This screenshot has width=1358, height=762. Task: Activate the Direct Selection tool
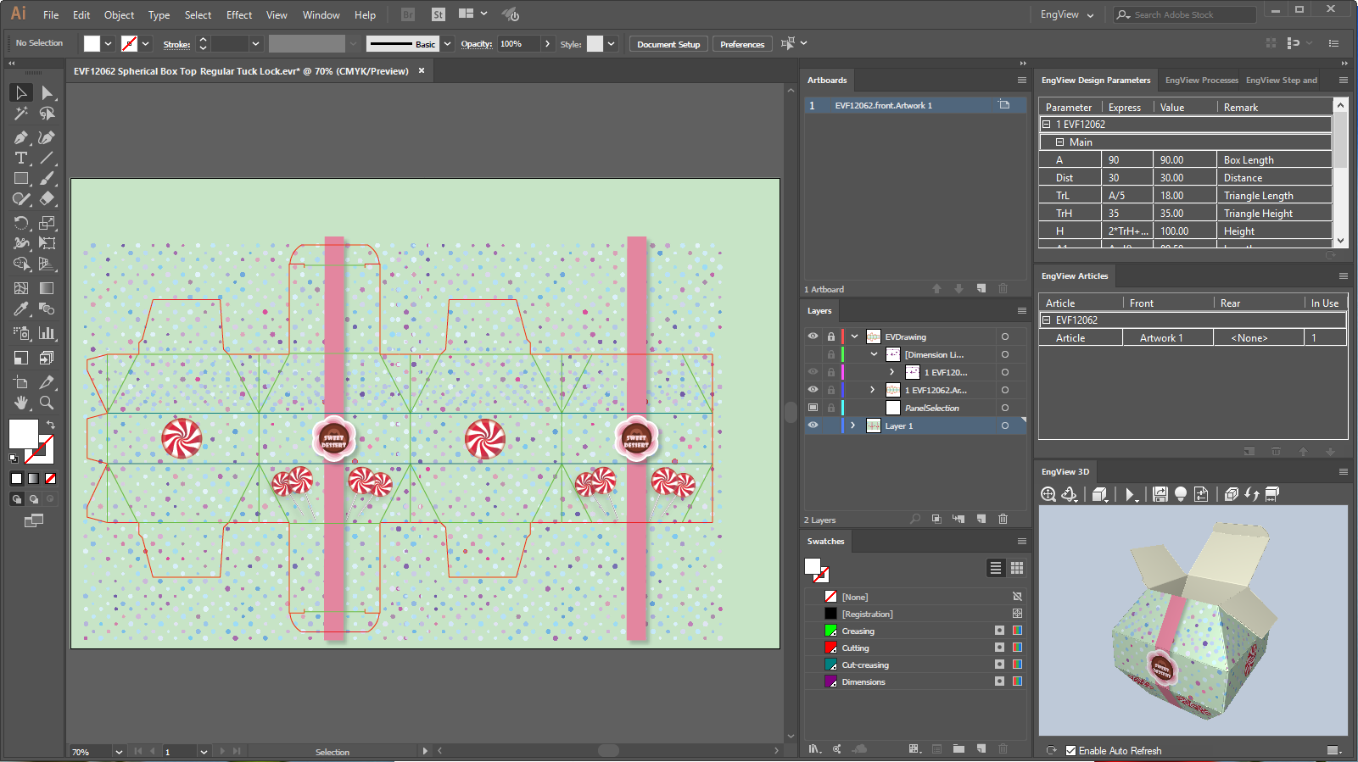pos(47,93)
